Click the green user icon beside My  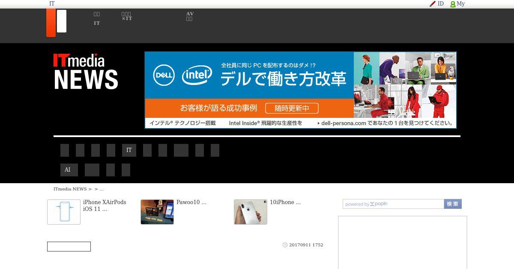pos(453,4)
